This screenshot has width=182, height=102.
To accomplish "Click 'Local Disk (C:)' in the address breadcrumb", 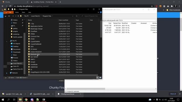I will point(36,16).
